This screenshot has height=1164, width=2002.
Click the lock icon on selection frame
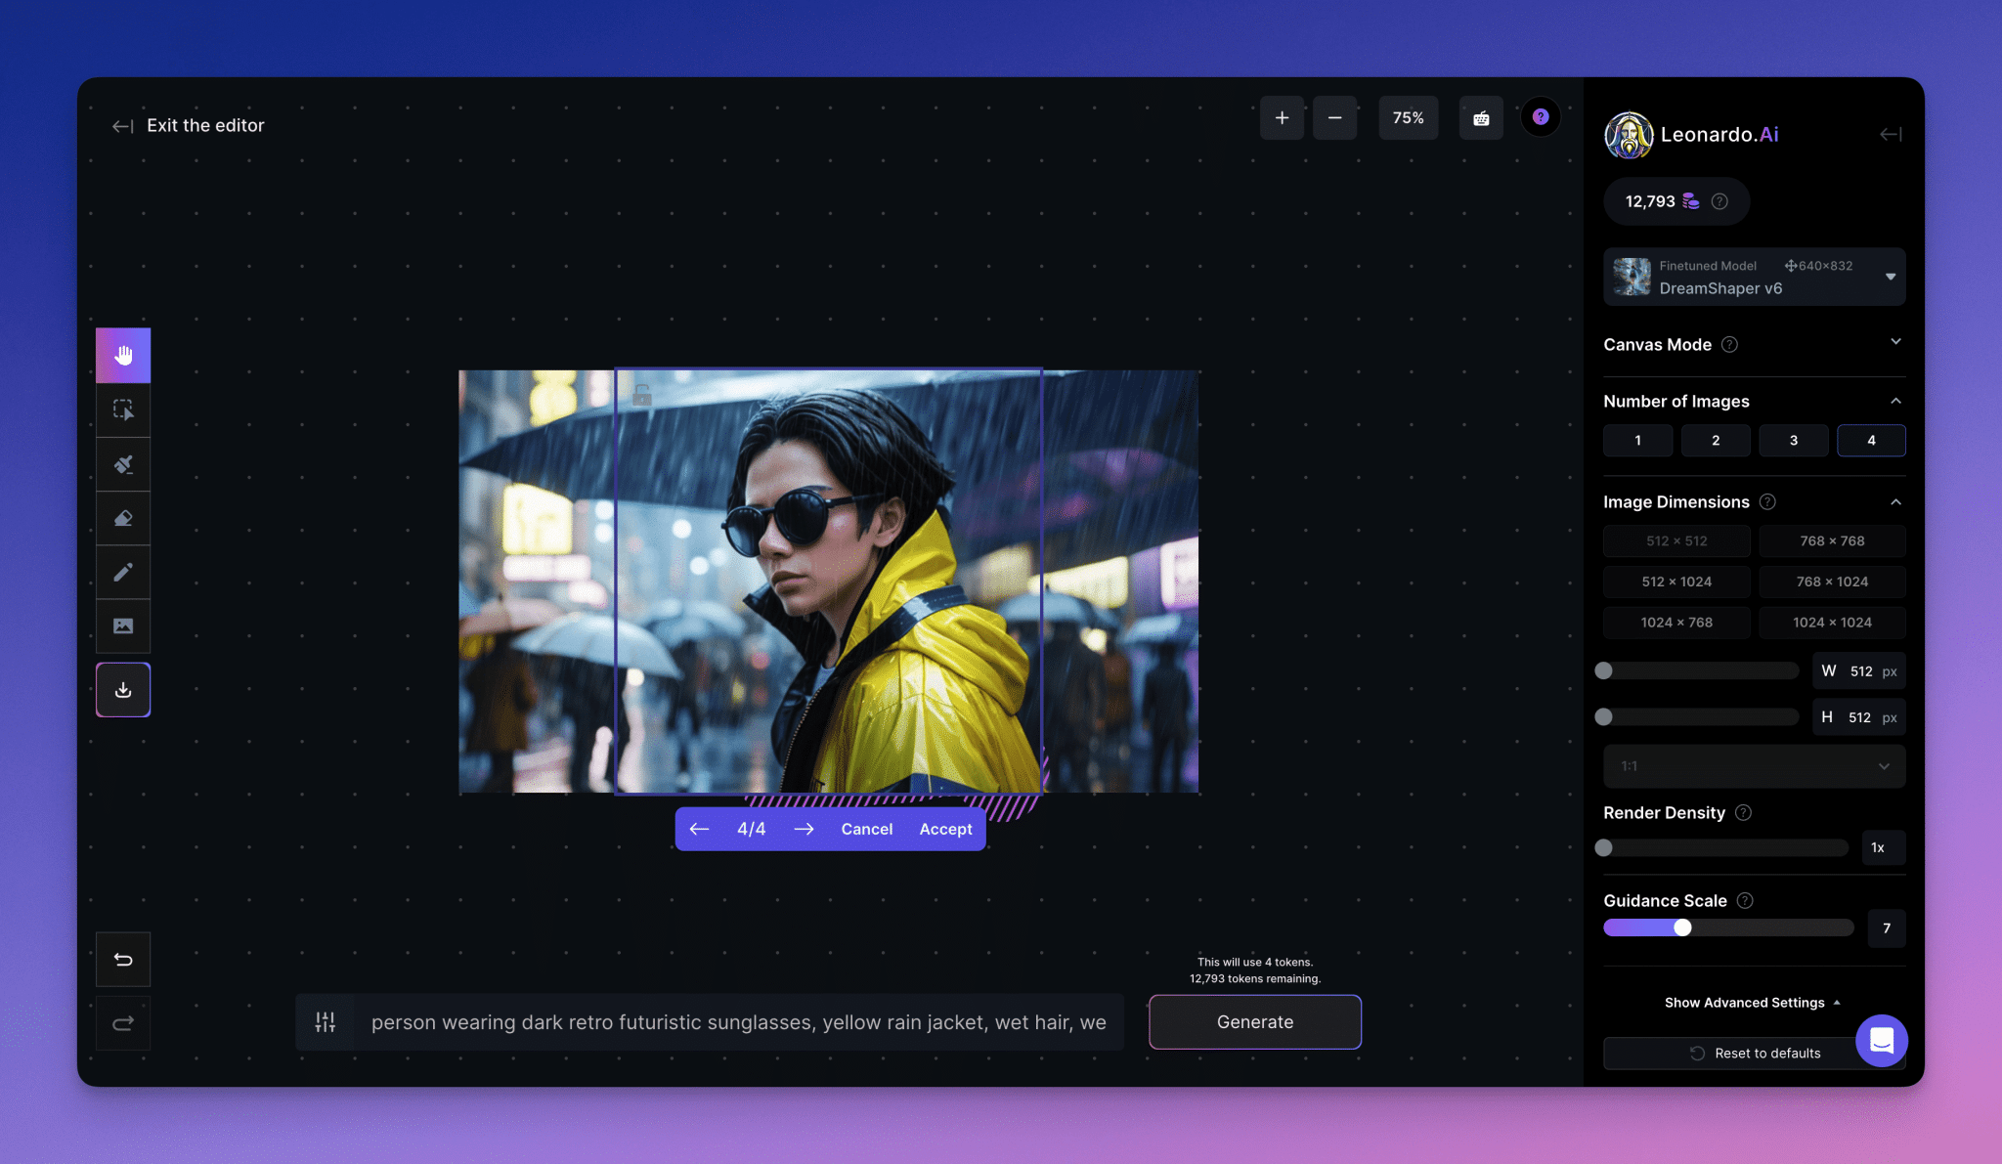pos(642,395)
